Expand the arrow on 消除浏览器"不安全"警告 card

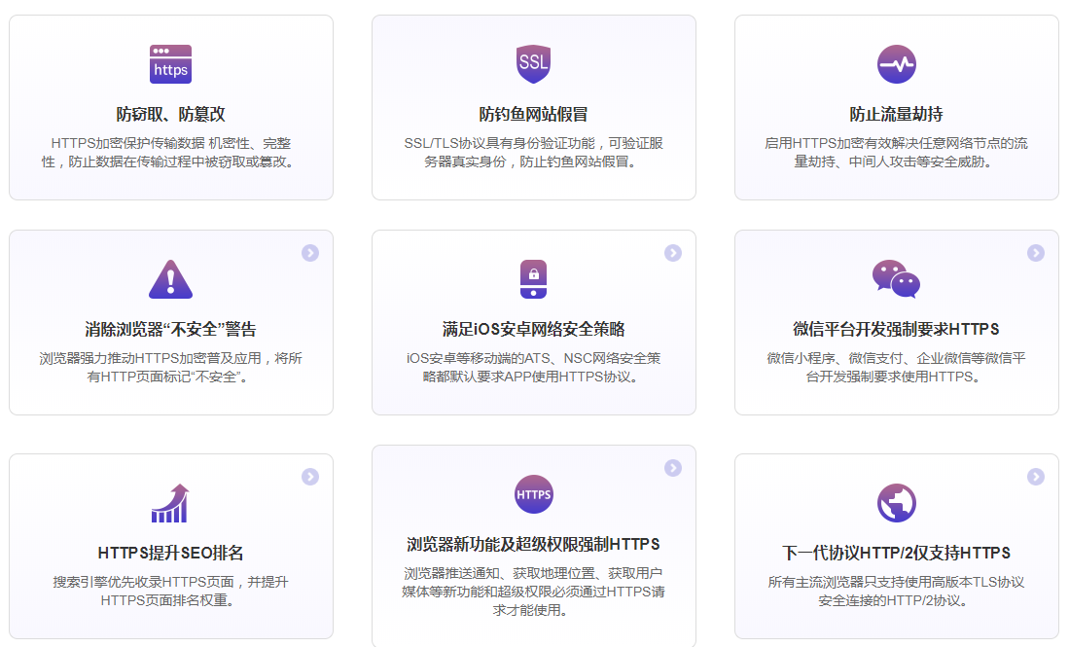pyautogui.click(x=310, y=252)
